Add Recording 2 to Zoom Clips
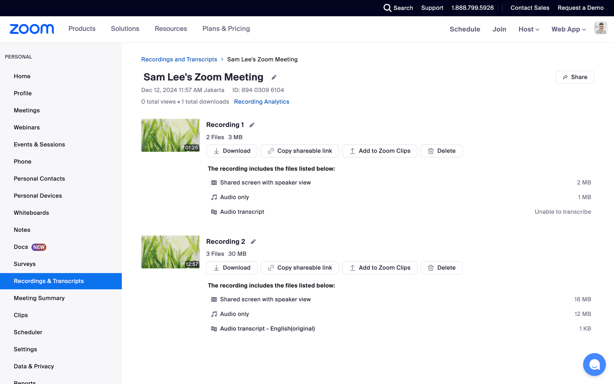The width and height of the screenshot is (614, 384). click(x=380, y=268)
